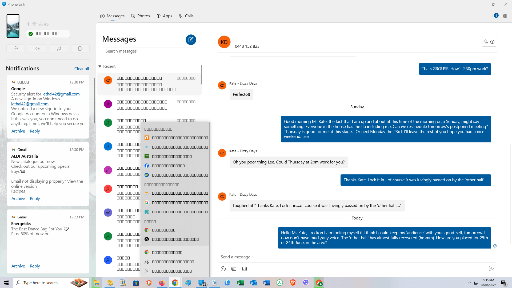Click Clear all notifications
The image size is (512, 288).
(x=81, y=69)
